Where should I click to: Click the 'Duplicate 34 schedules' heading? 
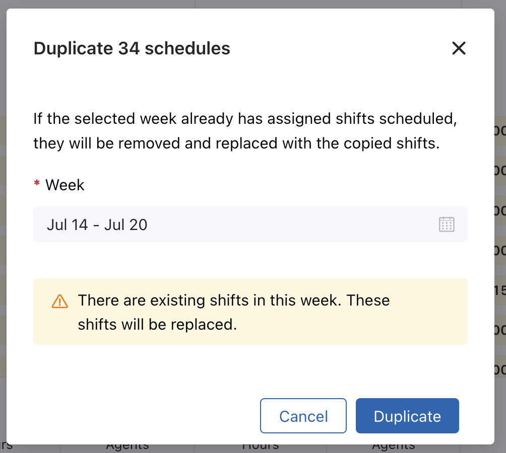pyautogui.click(x=132, y=49)
